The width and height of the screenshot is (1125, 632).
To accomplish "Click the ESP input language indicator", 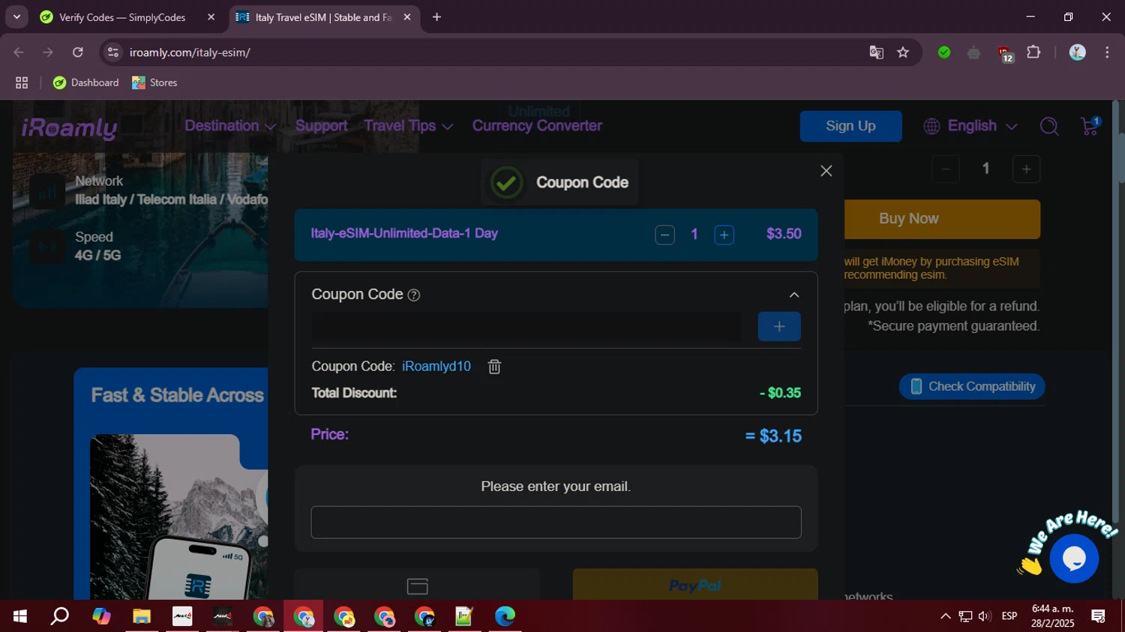I will point(1009,616).
